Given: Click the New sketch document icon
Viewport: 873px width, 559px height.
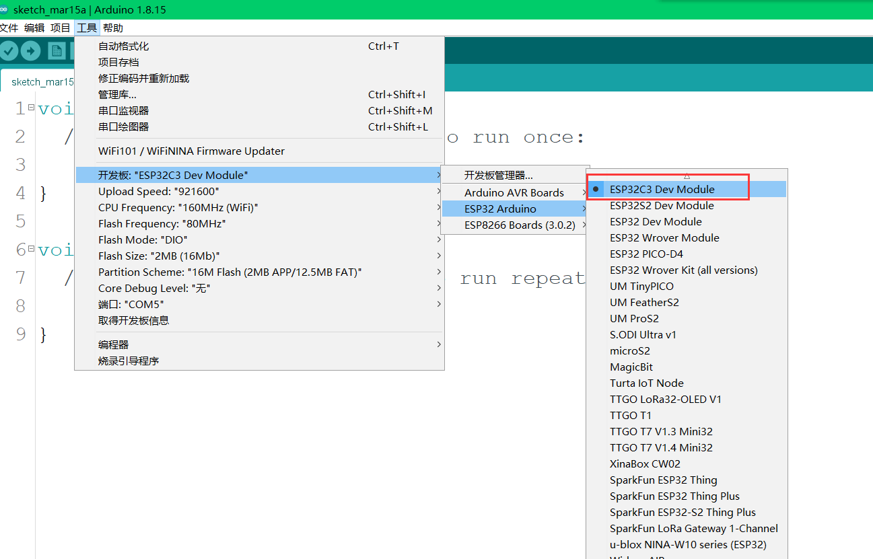Looking at the screenshot, I should click(x=57, y=50).
